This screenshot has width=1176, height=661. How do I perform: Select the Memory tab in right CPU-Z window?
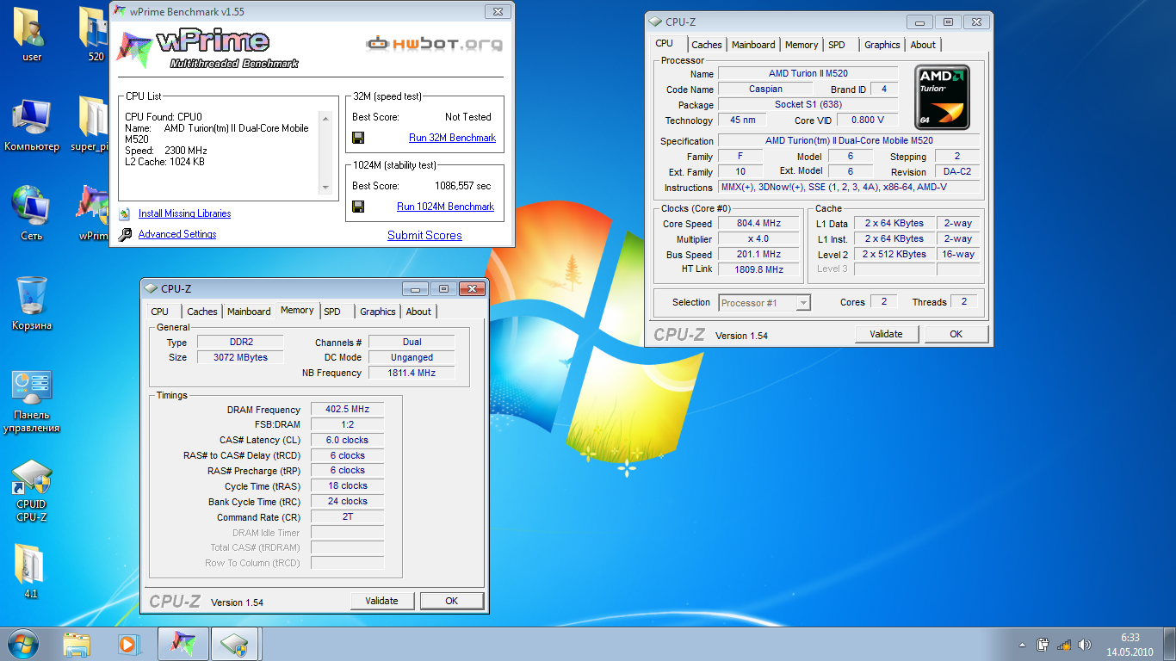(x=802, y=45)
